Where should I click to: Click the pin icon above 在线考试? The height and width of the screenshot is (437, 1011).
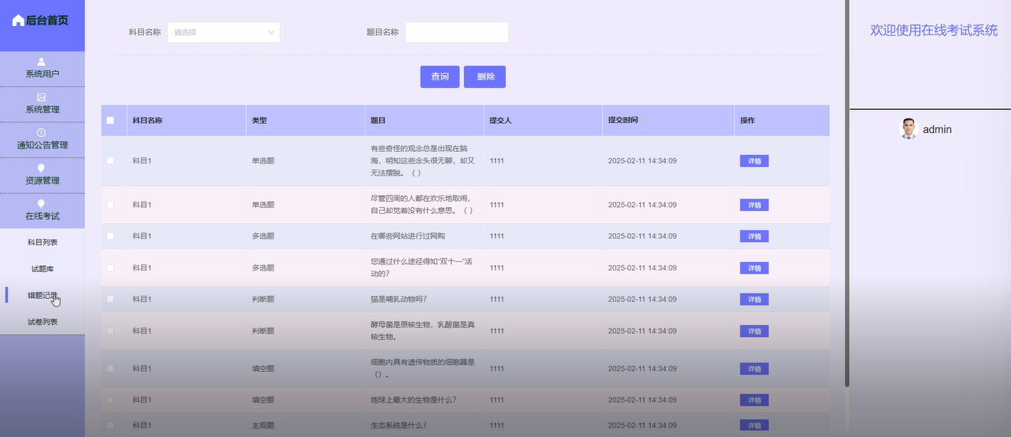pos(41,203)
